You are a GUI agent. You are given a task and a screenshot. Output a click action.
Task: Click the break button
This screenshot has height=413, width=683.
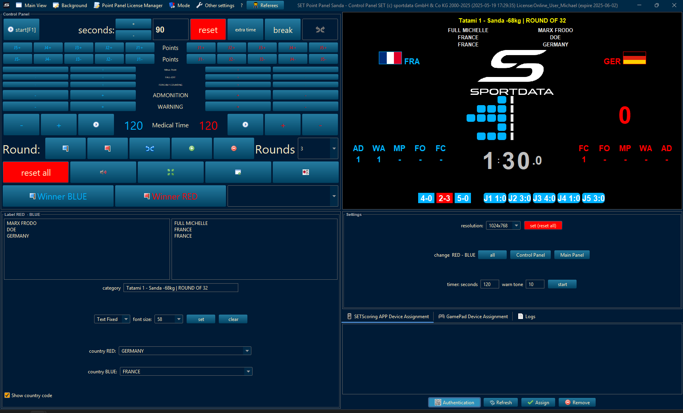(283, 30)
